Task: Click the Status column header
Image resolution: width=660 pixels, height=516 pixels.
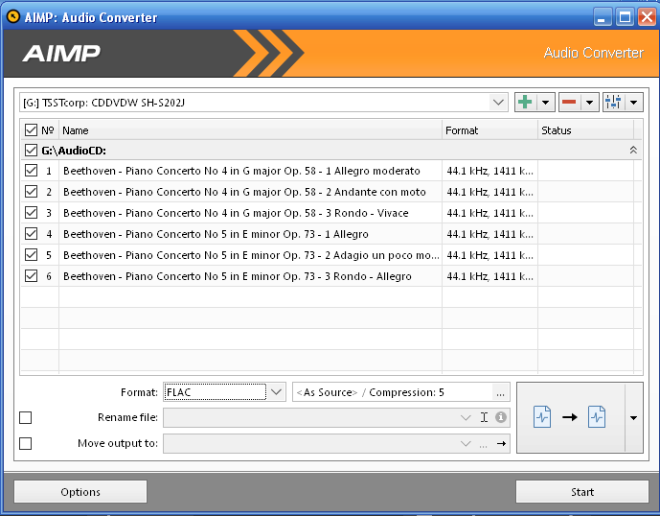Action: (586, 130)
